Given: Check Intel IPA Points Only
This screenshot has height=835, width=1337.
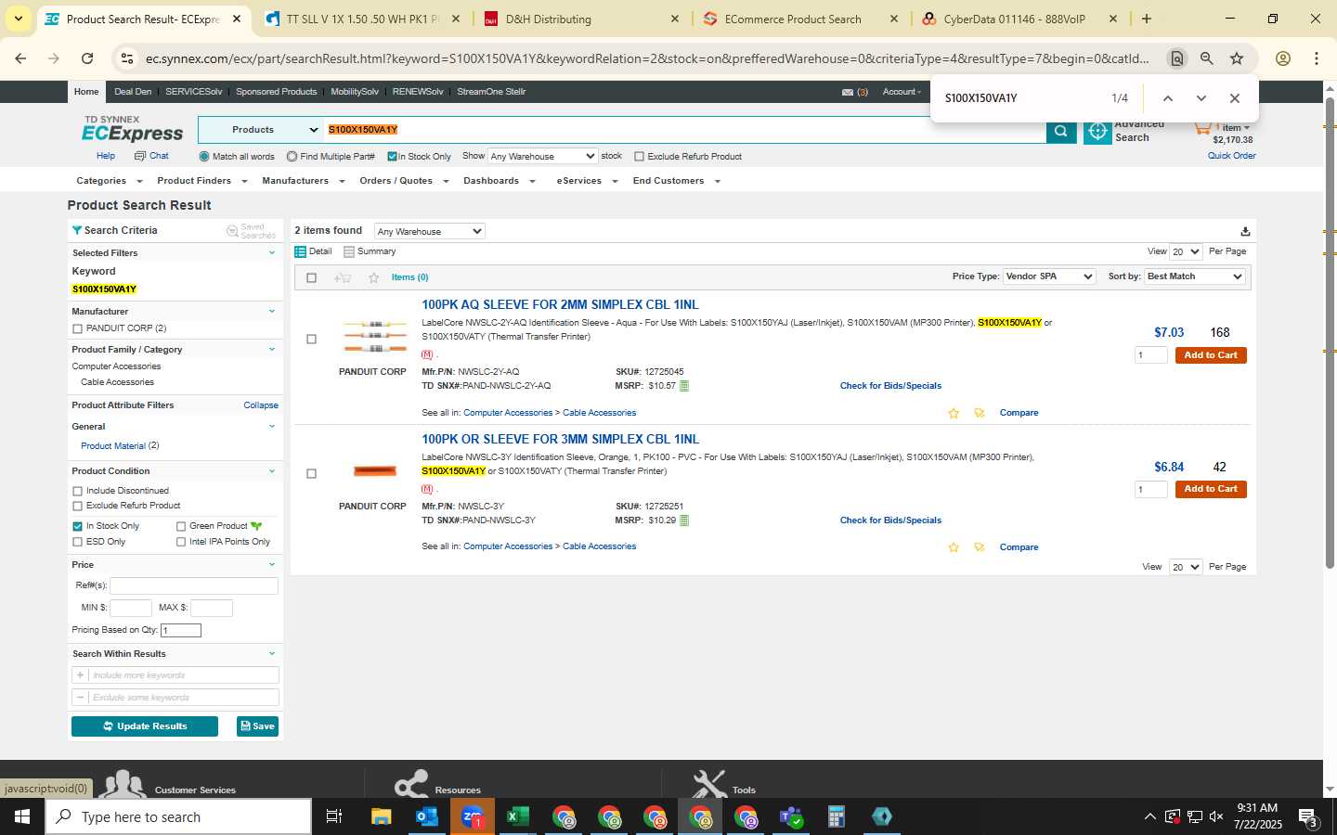Looking at the screenshot, I should (x=181, y=542).
